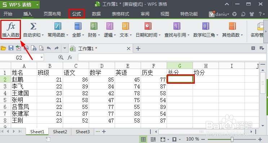This screenshot has width=268, height=143.
Task: Add a new sheet with the plus button
Action: coord(104,132)
